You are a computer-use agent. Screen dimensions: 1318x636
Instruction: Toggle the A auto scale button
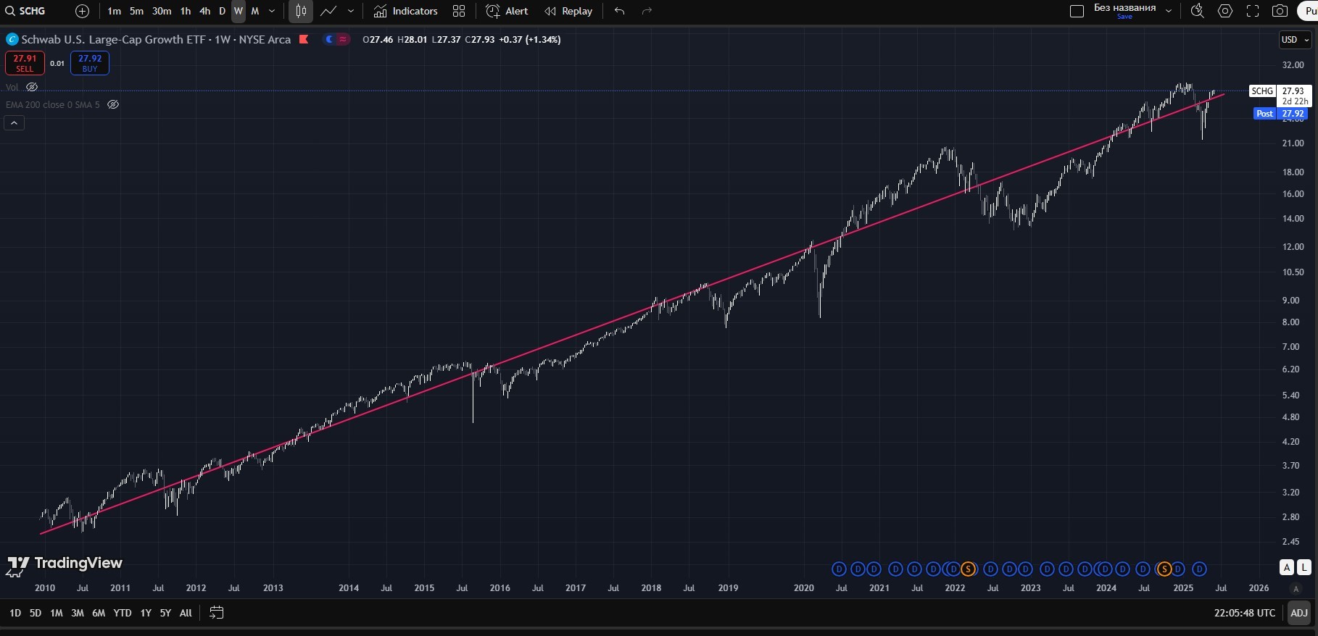pos(1287,567)
